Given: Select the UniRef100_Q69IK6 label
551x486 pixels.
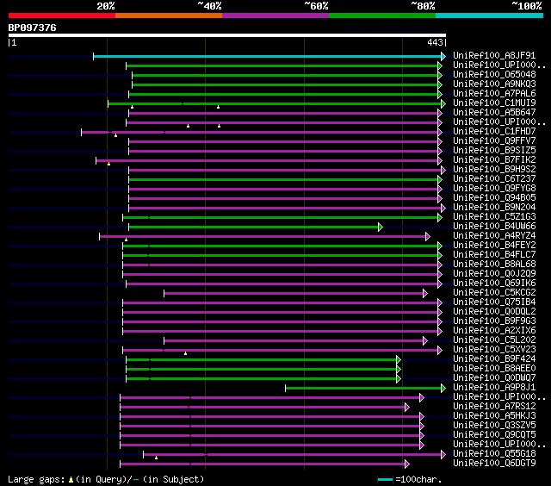Looking at the screenshot, I should pos(494,283).
